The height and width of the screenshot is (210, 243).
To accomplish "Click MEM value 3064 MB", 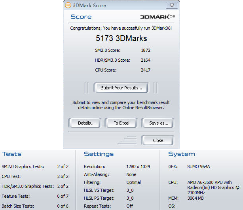I will 196,198.
